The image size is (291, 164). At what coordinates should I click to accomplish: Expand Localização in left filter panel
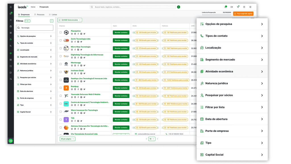[34, 50]
